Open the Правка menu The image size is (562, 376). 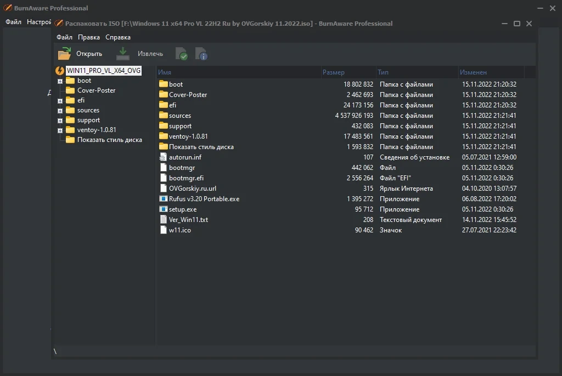pyautogui.click(x=89, y=37)
